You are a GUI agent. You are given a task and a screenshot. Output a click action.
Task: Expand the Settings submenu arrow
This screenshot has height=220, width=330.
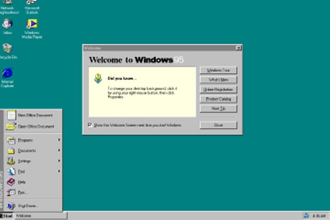(x=59, y=161)
